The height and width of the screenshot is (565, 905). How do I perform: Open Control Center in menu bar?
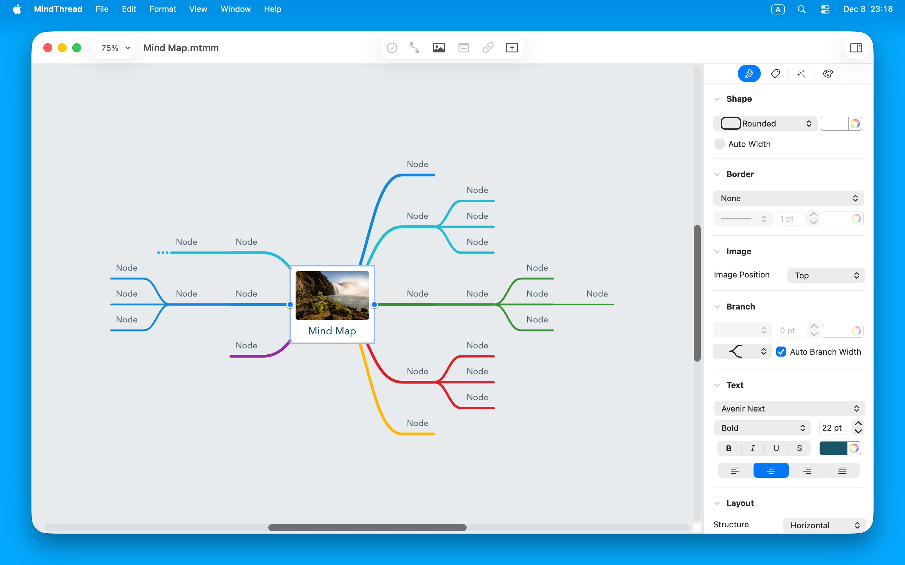(825, 9)
